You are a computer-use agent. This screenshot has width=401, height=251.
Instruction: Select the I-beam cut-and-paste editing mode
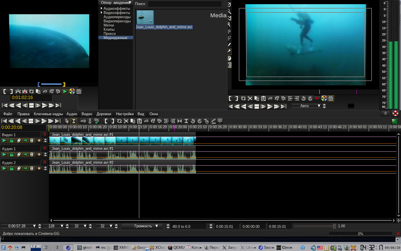point(74,121)
